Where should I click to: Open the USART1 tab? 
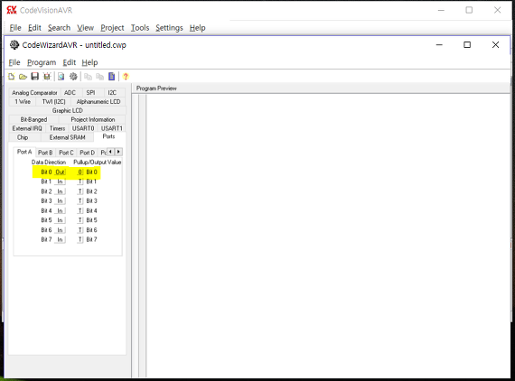[112, 128]
